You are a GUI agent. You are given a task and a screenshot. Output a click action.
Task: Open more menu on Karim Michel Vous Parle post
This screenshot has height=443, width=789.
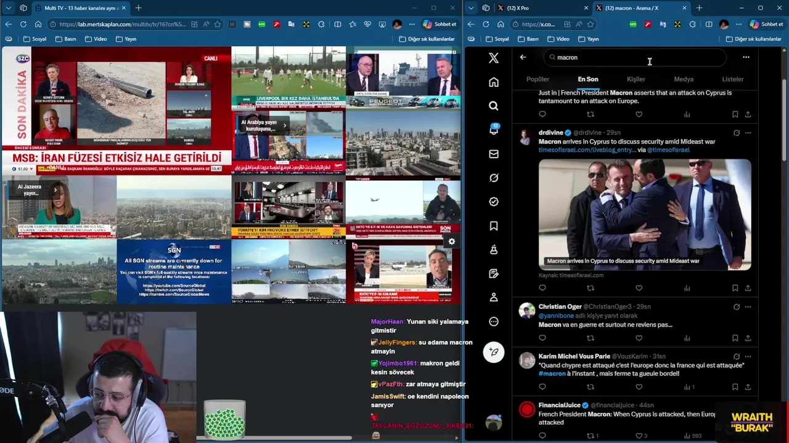coord(748,356)
